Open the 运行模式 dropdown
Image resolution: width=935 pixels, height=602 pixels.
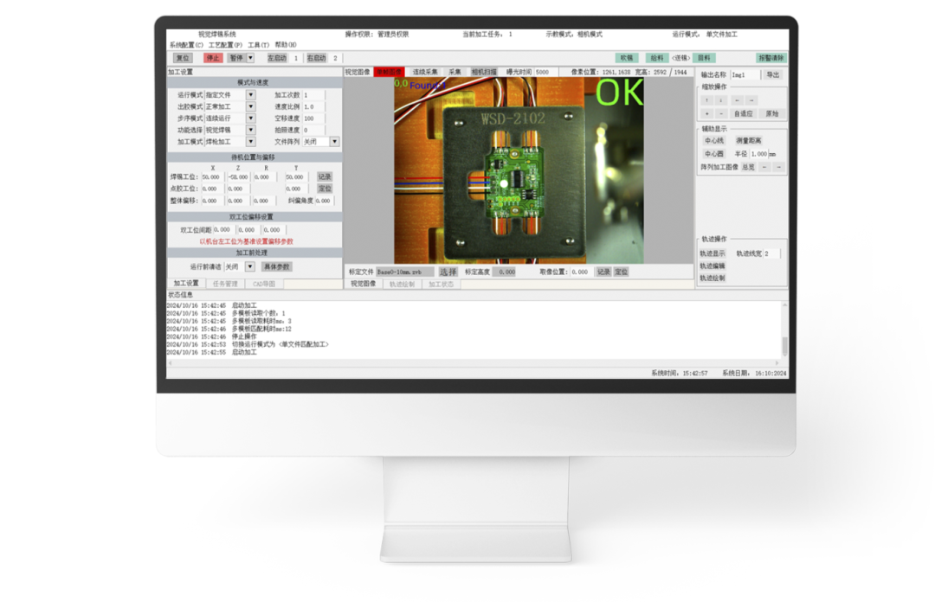point(250,95)
